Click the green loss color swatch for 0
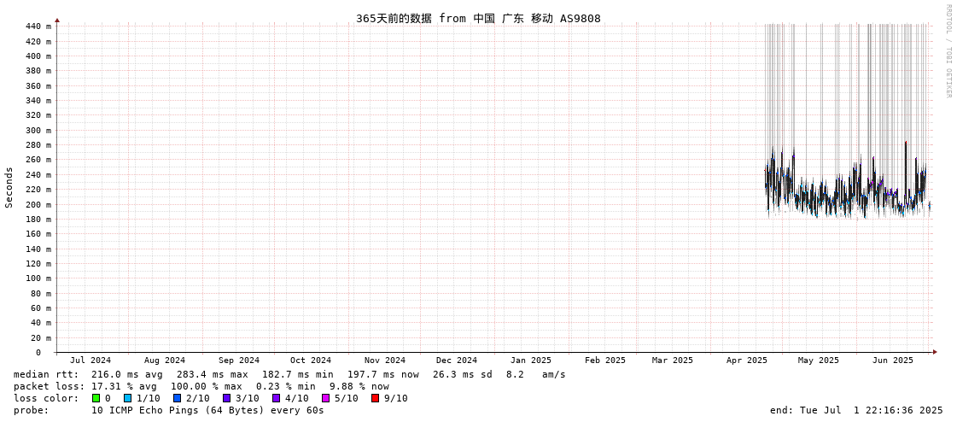This screenshot has height=422, width=957. click(96, 398)
